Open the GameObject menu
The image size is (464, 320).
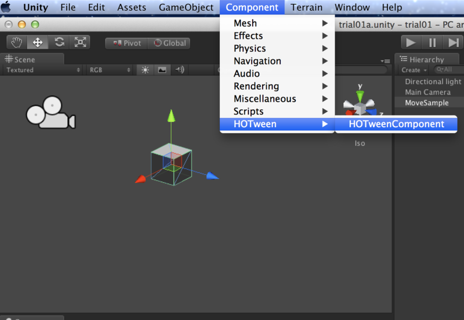(x=186, y=7)
